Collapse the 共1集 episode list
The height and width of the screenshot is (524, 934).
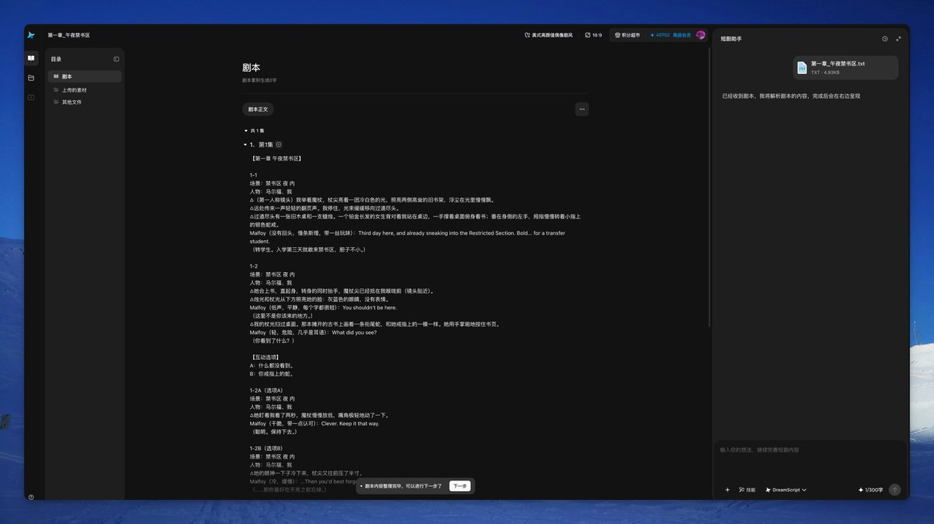point(246,131)
